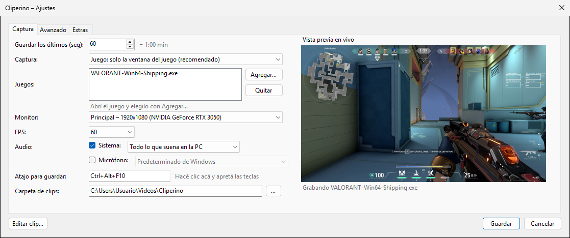Click the 'Grabando VALORANT-Win64-Shipping.exe' status text
This screenshot has width=570, height=238.
coord(360,188)
